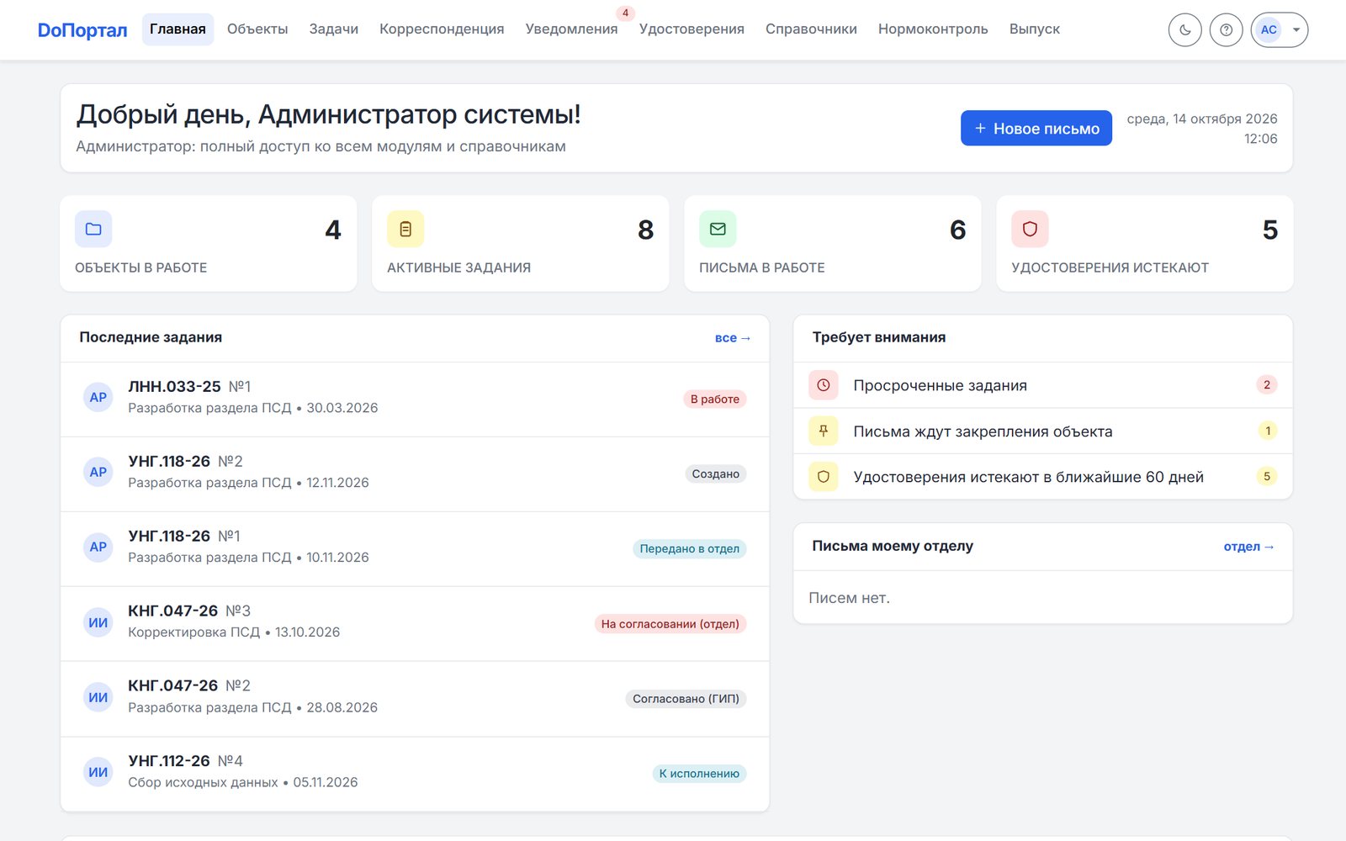The height and width of the screenshot is (841, 1346).
Task: Click the ИИ avatar for КНГ.047-26 №3
Action: pos(98,622)
